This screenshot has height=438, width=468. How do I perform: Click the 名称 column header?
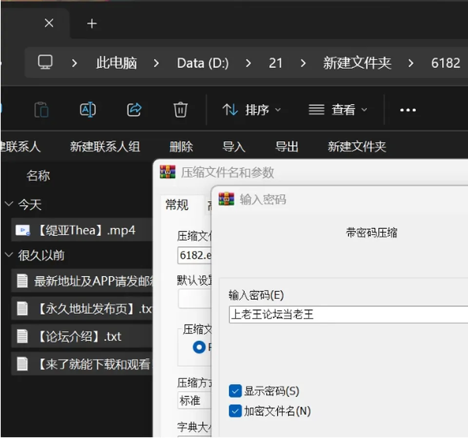point(38,175)
